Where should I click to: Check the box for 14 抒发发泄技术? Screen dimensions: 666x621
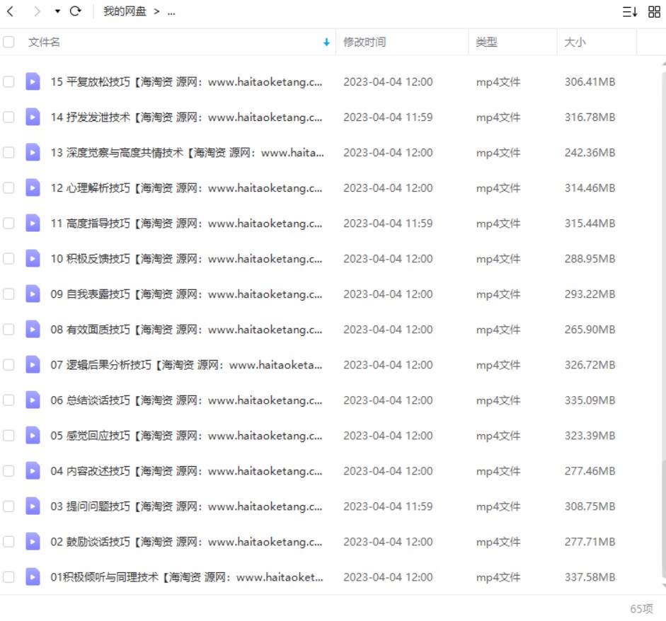pyautogui.click(x=8, y=117)
